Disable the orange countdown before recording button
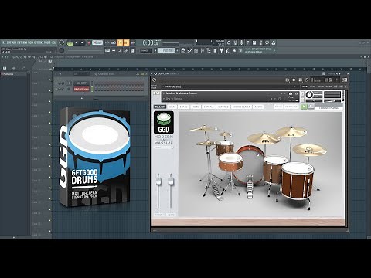Viewport: 371px width, 278px height. coord(120,42)
